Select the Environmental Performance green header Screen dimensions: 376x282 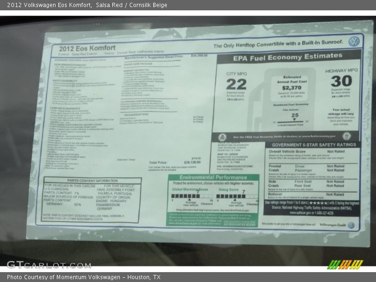[x=213, y=178]
